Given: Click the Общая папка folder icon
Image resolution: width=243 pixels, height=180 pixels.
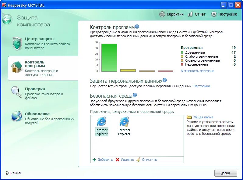Looking at the screenshot, I should tap(189, 117).
